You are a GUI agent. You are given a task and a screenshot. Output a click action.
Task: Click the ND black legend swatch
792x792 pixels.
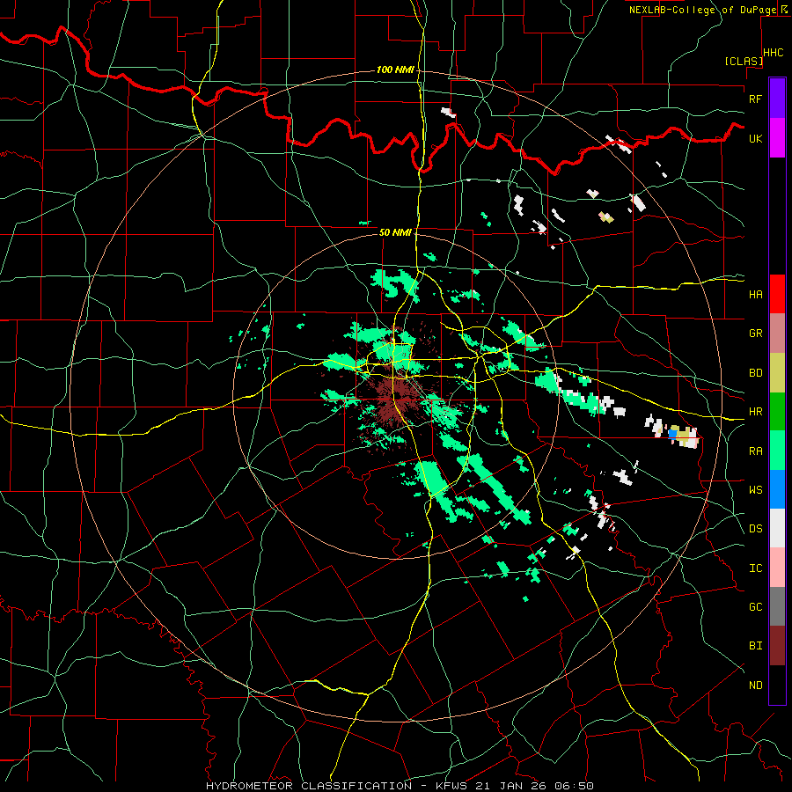(x=777, y=685)
